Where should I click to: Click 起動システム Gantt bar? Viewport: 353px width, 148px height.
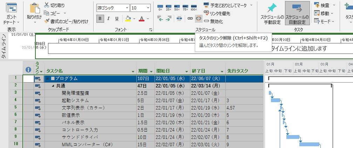pyautogui.click(x=275, y=100)
